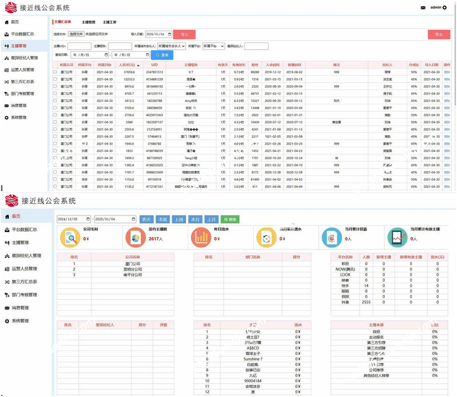The width and height of the screenshot is (457, 397).
Task: Tick the checkbox on the 2347851513 row
Action: 55,72
